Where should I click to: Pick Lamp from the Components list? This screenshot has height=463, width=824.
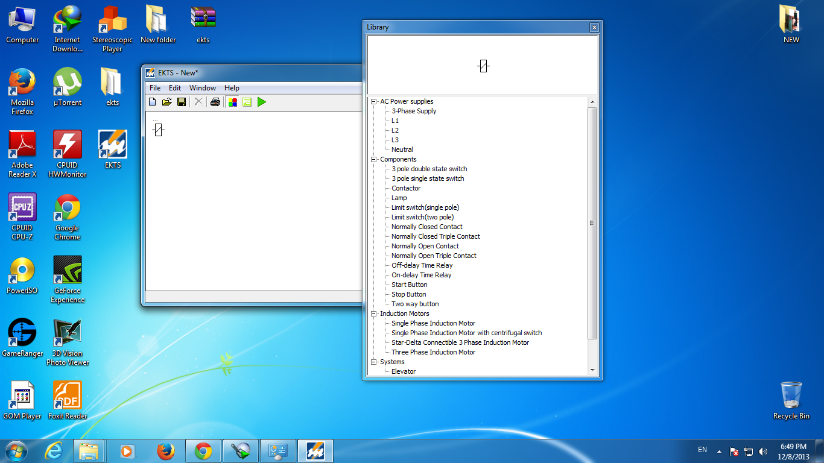point(399,198)
